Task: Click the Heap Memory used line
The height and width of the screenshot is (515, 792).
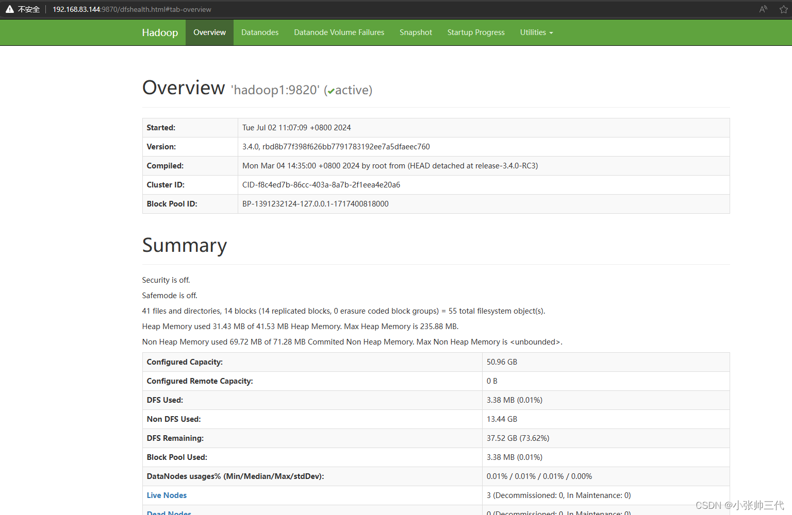Action: pyautogui.click(x=300, y=327)
